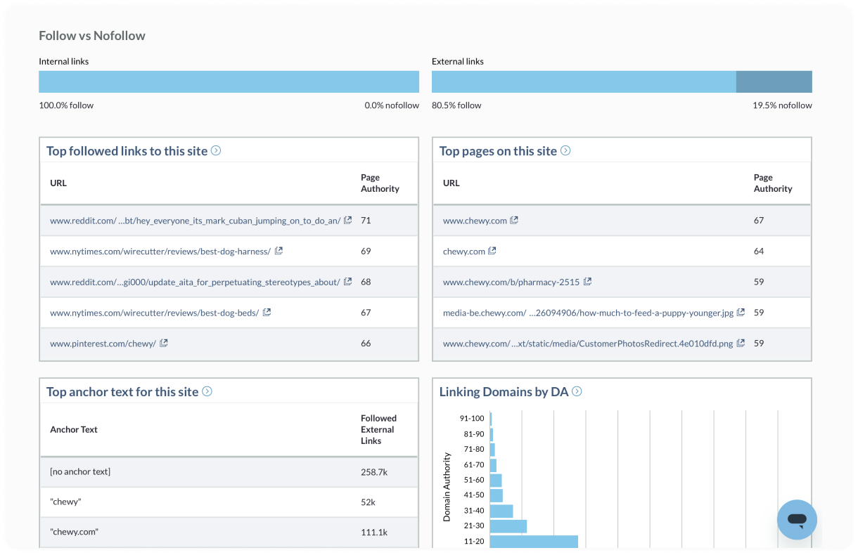
Task: Click the "chewy.com" anchor text row
Action: point(229,533)
